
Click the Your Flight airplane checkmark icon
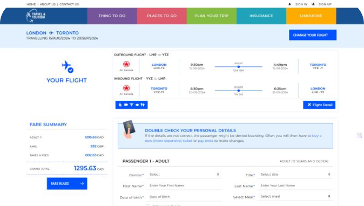pyautogui.click(x=68, y=67)
